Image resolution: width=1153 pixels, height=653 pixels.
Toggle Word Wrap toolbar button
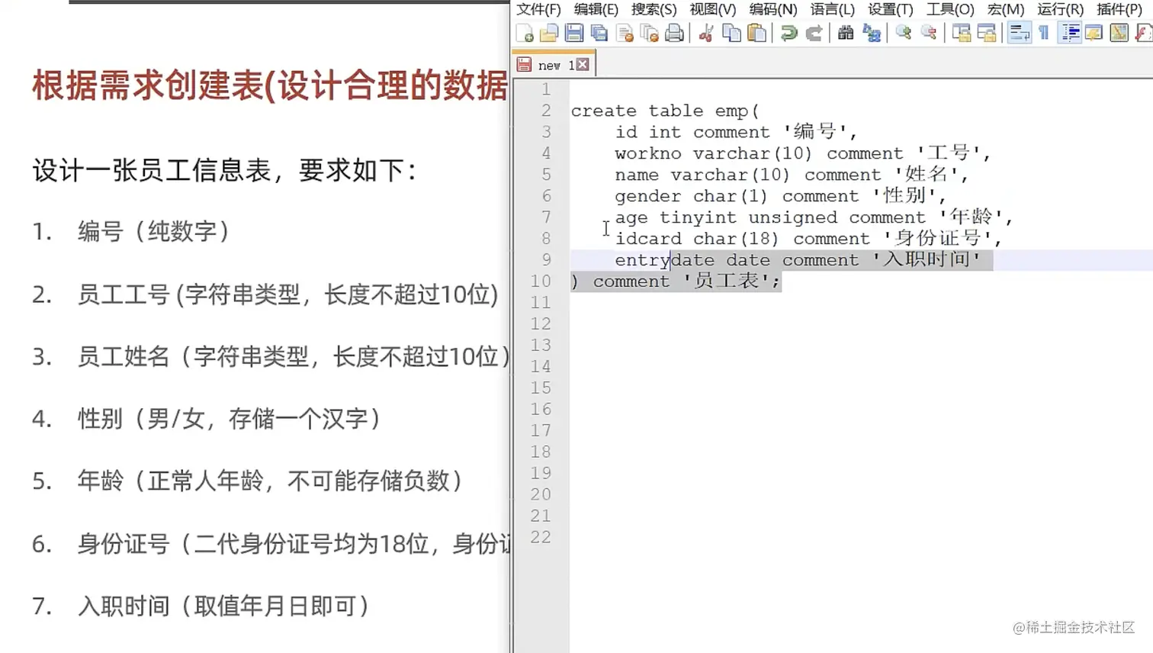[1020, 33]
